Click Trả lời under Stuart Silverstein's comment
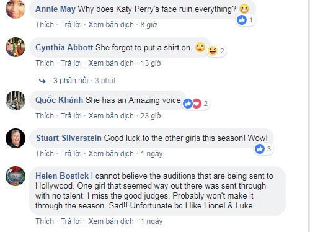The image size is (310, 232). (x=71, y=154)
